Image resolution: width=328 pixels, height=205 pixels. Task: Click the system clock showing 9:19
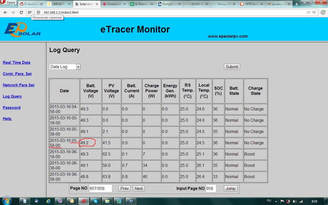tap(314, 201)
